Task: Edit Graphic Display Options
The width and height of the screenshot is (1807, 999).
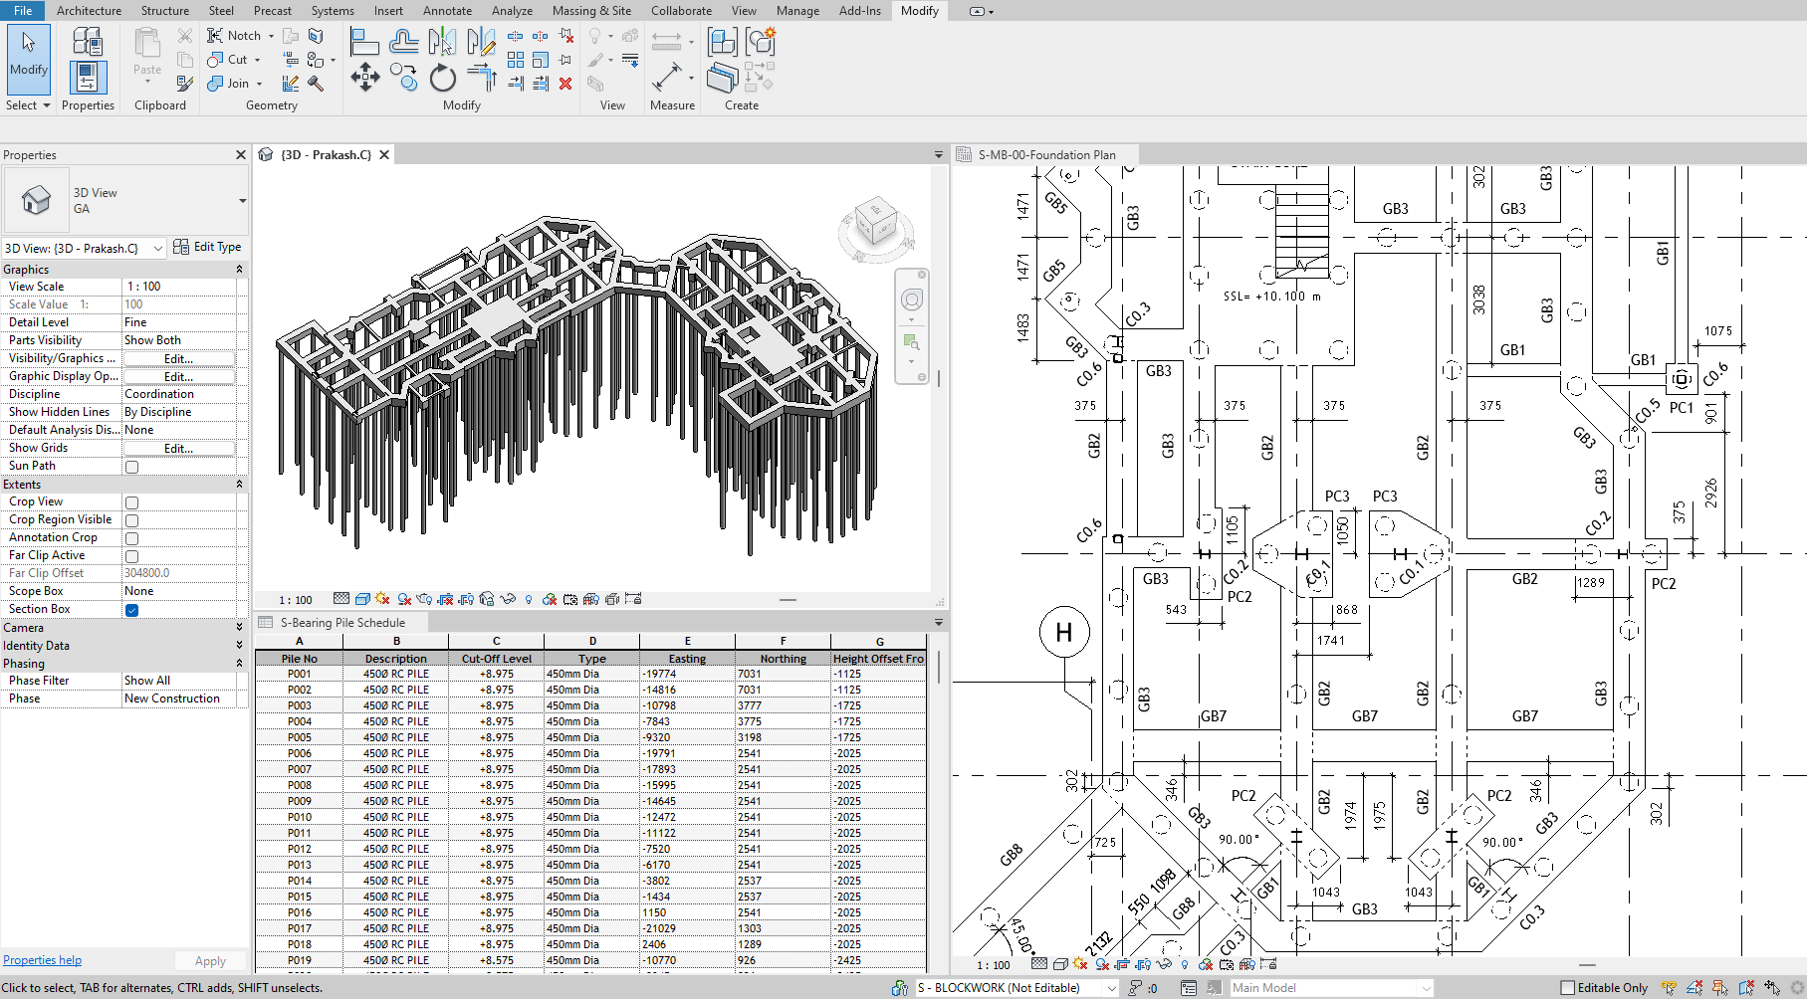Action: [x=179, y=377]
